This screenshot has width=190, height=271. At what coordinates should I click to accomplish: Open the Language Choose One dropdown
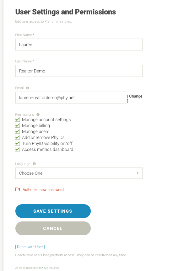[x=79, y=173]
